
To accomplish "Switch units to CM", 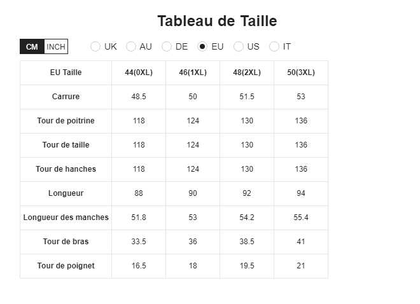I will (32, 46).
